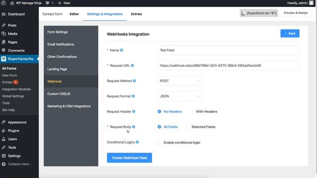This screenshot has height=178, width=317.
Task: Select the With Headers radio button
Action: (192, 111)
